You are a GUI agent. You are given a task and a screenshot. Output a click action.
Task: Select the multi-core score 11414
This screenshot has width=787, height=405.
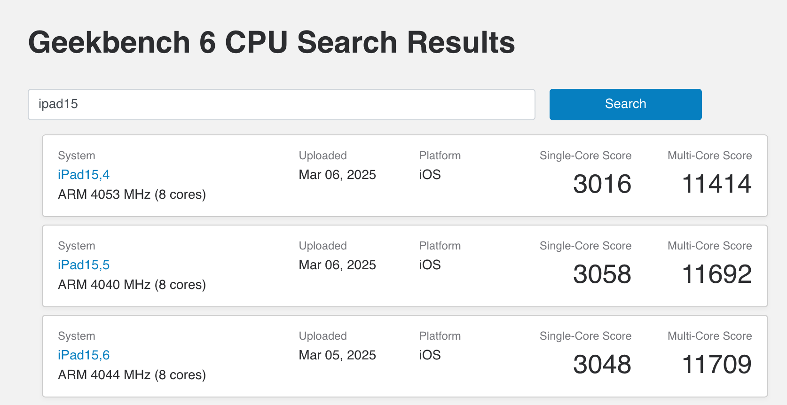coord(716,184)
